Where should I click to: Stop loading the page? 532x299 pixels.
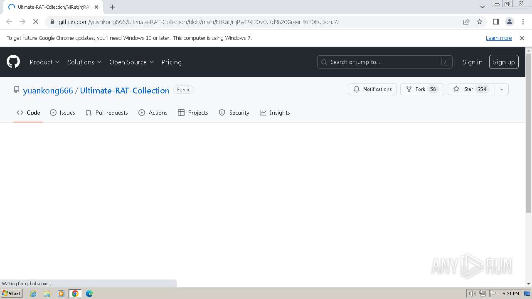tap(36, 22)
